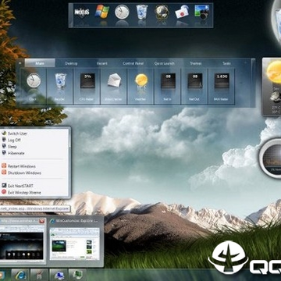Open the recycle bin in the top dock
The image size is (281, 281).
click(x=142, y=12)
